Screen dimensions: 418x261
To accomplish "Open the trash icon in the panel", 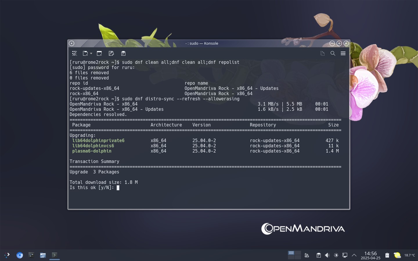I will 387,255.
